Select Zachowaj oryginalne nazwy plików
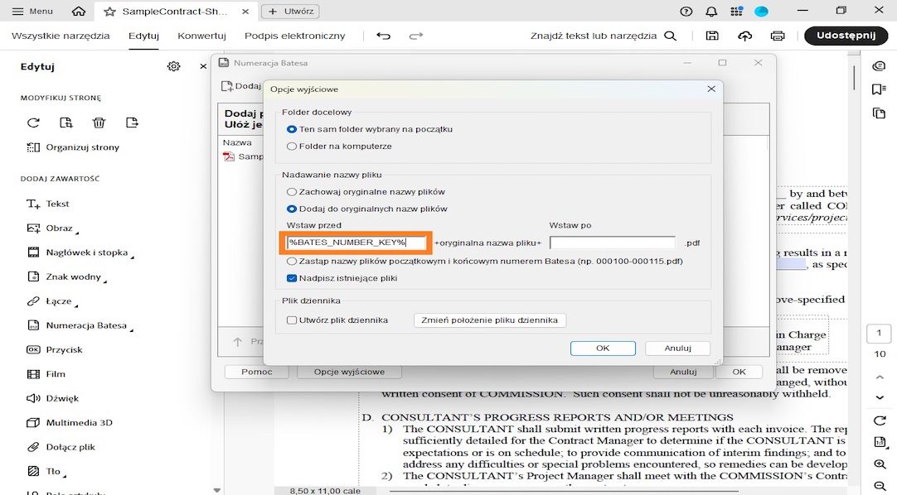The width and height of the screenshot is (897, 495). [x=292, y=192]
